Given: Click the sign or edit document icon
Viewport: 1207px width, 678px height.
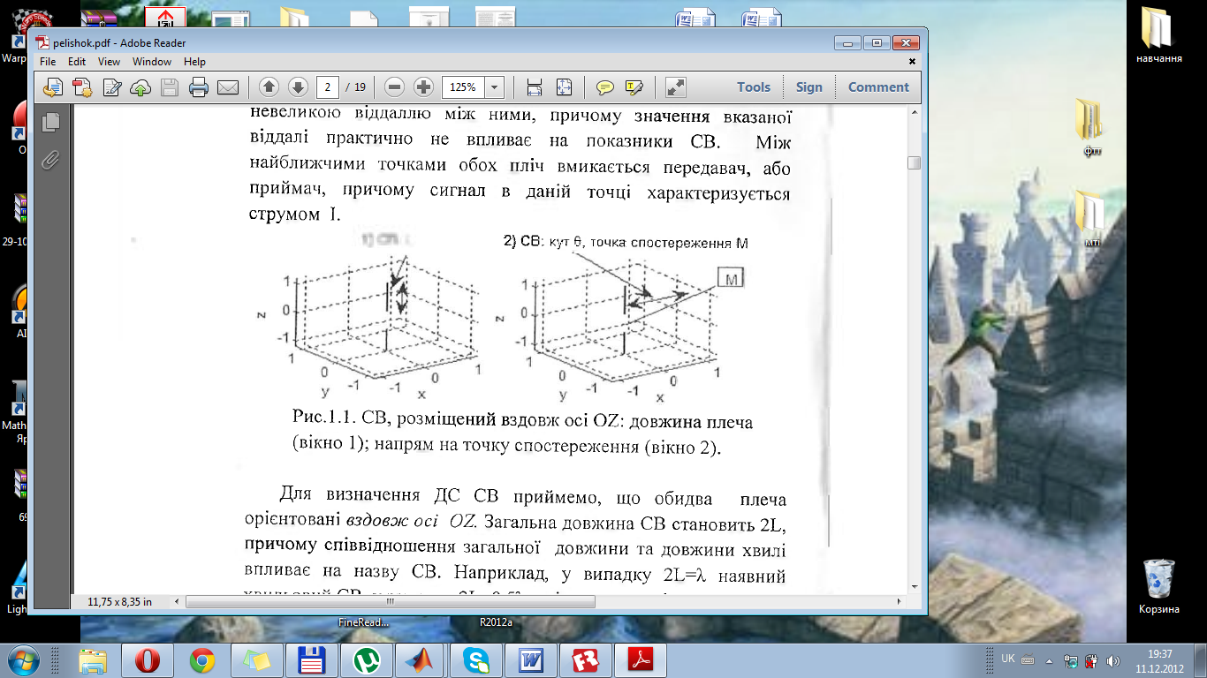Looking at the screenshot, I should coord(112,87).
